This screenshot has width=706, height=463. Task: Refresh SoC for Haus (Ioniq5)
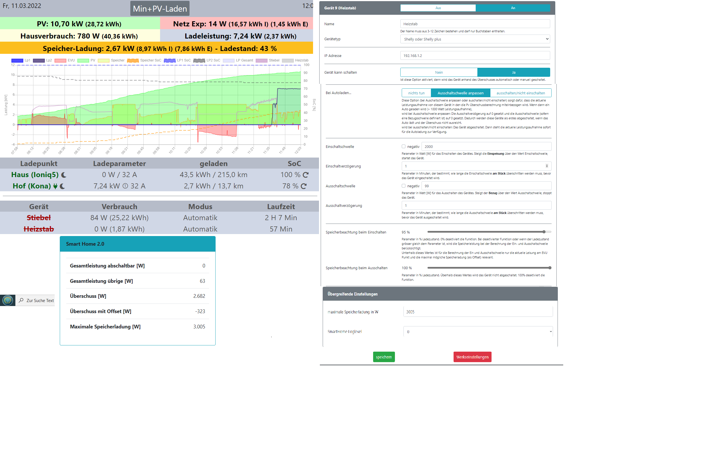click(305, 175)
